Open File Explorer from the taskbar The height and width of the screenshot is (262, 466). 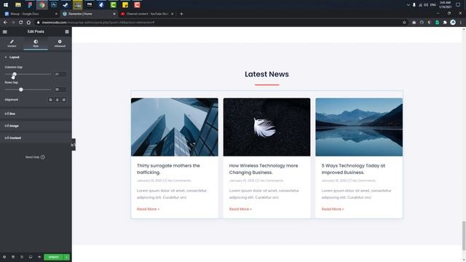[x=18, y=5]
